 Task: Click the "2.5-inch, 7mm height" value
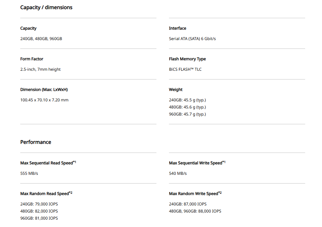[x=40, y=69]
